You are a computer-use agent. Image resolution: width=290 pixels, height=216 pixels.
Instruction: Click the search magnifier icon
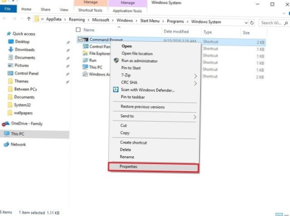pyautogui.click(x=286, y=23)
